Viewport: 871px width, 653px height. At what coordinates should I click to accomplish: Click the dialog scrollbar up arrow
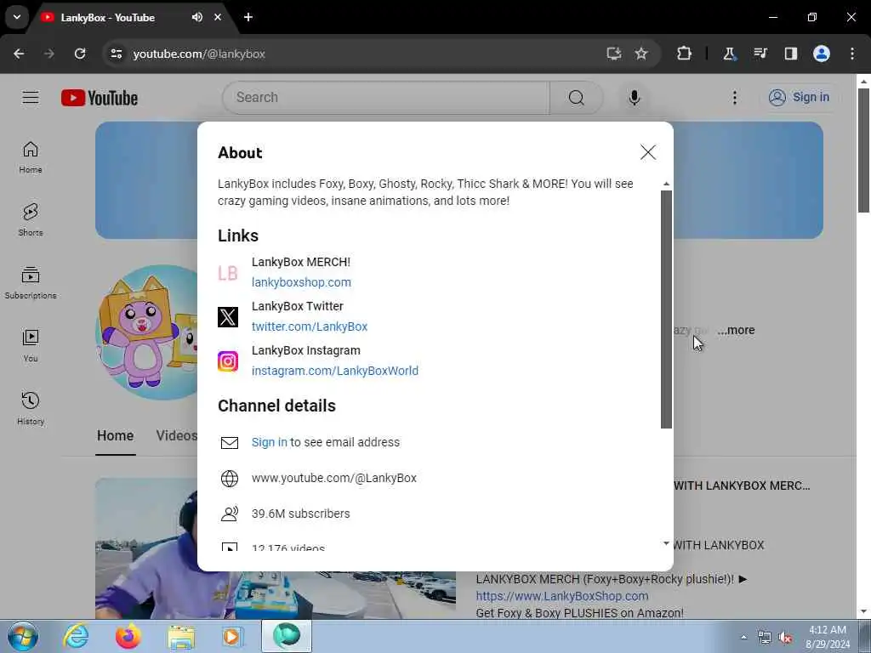point(666,184)
